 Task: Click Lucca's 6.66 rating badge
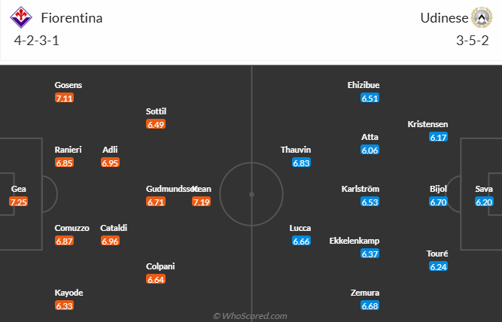[x=301, y=241]
